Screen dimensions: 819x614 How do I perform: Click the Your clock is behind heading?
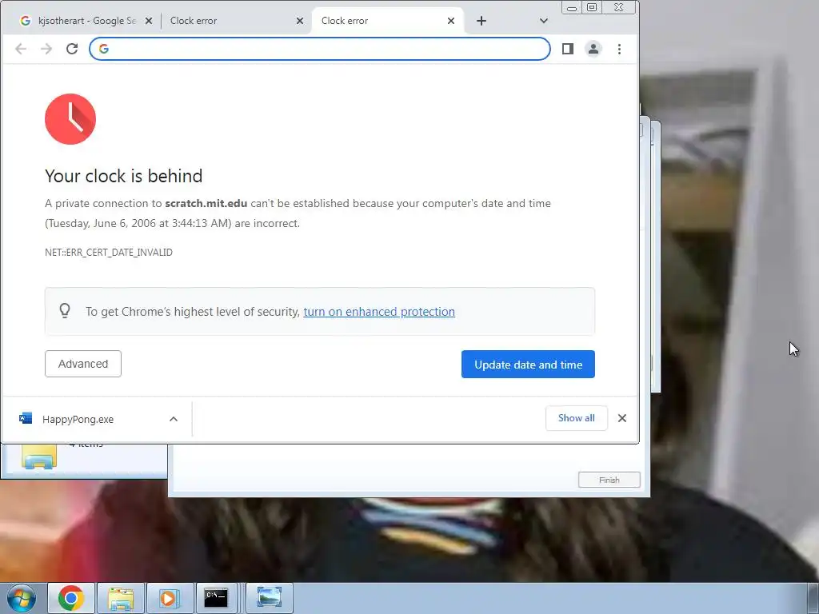coord(124,176)
